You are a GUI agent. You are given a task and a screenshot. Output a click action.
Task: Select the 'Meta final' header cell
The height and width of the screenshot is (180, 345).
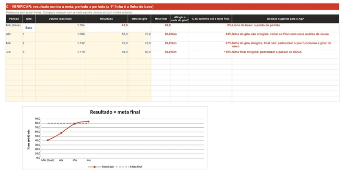(x=161, y=19)
